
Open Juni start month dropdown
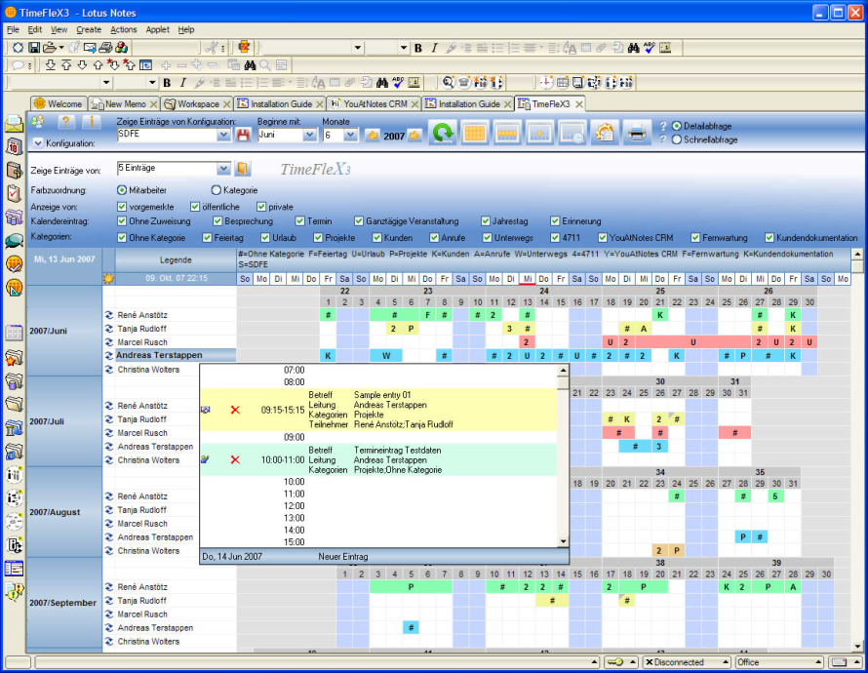click(x=309, y=135)
